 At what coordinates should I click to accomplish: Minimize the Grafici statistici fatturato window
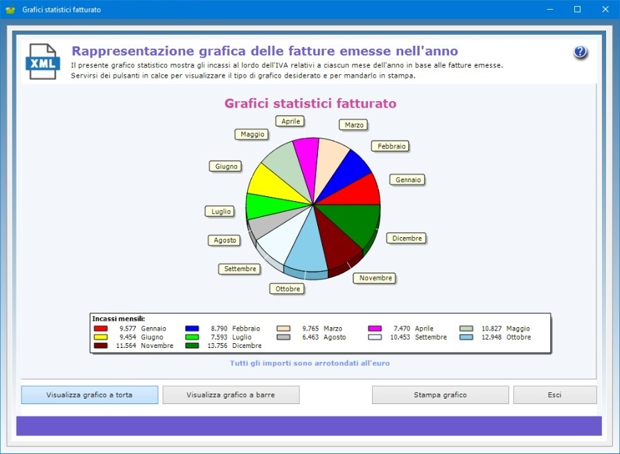click(x=550, y=10)
